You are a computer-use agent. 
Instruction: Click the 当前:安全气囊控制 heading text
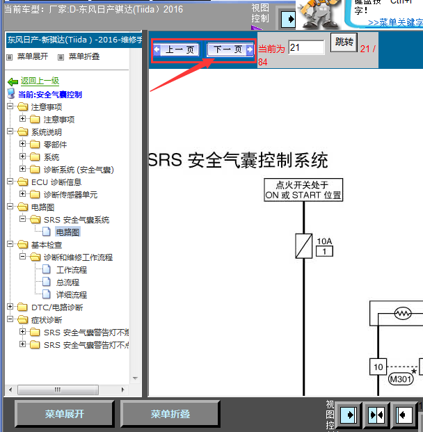pos(50,95)
